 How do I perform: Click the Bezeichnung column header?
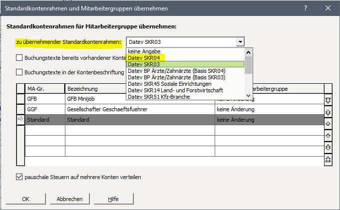point(95,89)
